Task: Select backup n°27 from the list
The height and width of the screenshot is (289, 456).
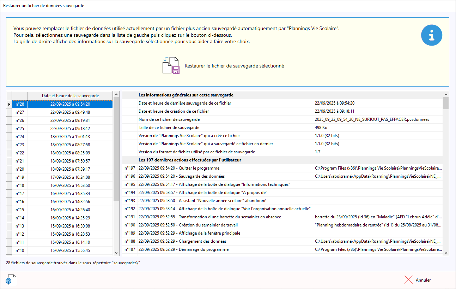Action: [70, 112]
